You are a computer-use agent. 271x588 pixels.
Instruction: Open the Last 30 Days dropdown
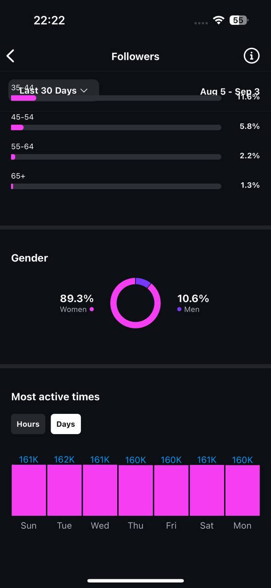tap(53, 90)
